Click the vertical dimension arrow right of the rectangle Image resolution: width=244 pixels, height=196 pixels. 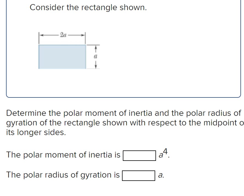coord(95,49)
